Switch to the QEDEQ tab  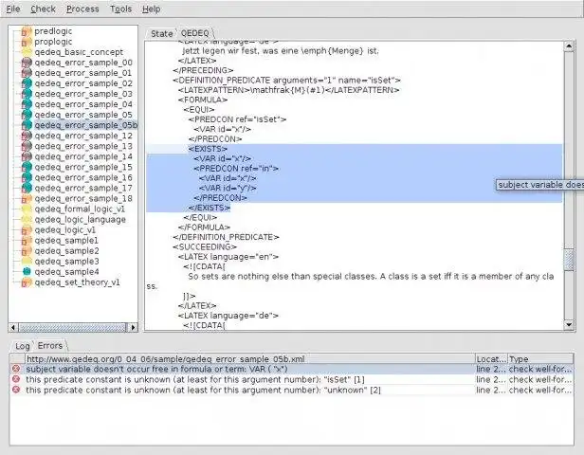194,33
